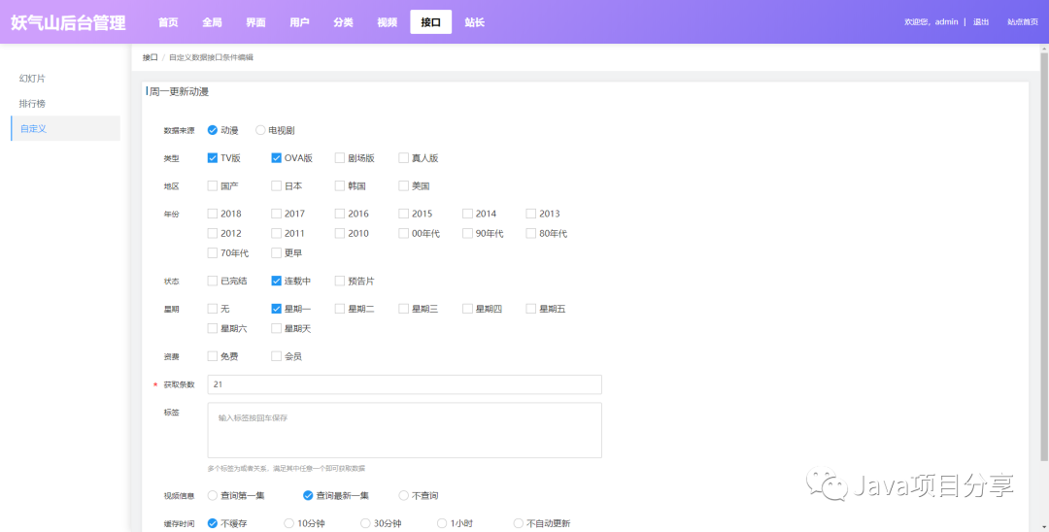Check the 星期五 weekday checkbox
The image size is (1049, 532).
tap(531, 309)
